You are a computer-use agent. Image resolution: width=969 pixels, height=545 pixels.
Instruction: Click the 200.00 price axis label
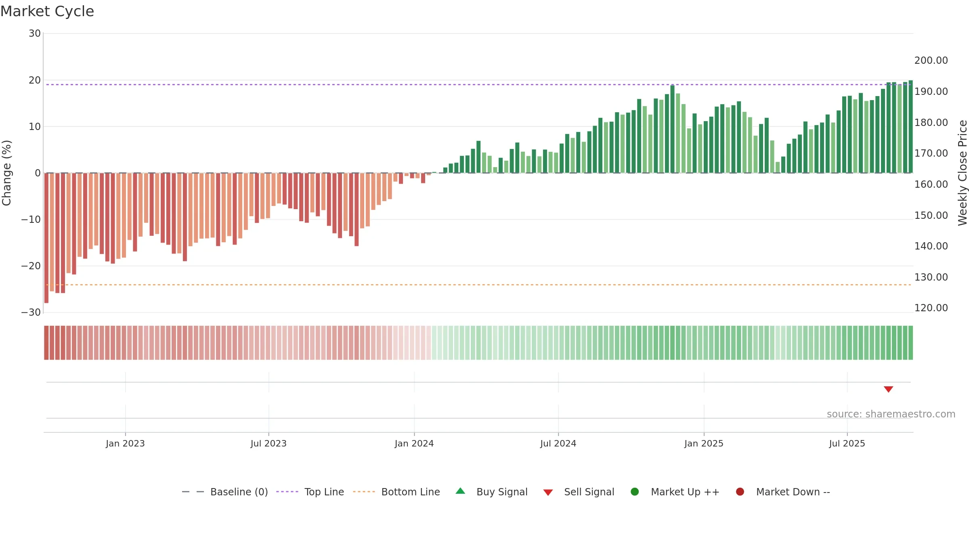click(x=931, y=61)
